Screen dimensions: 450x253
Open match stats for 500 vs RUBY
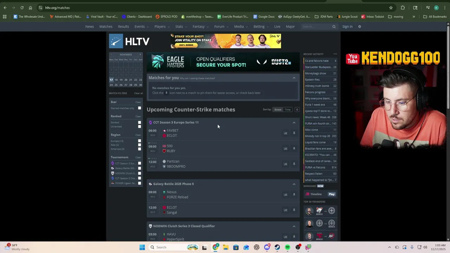(x=285, y=149)
